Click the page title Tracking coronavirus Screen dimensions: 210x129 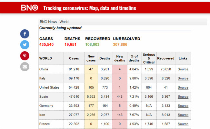pyautogui.click(x=90, y=8)
